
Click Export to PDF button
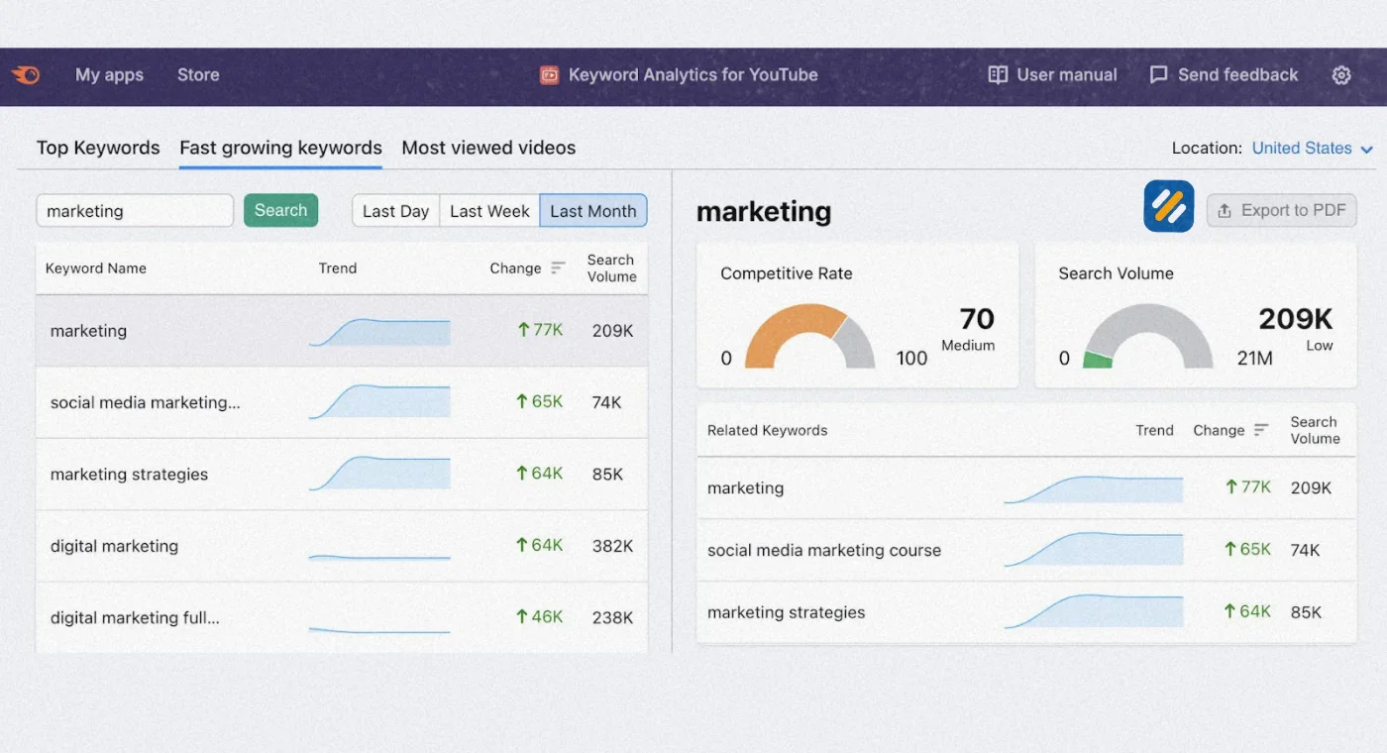[x=1281, y=210]
